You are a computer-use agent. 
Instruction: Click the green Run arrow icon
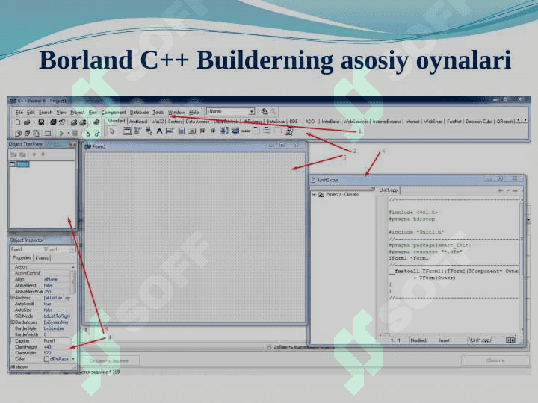[x=61, y=133]
